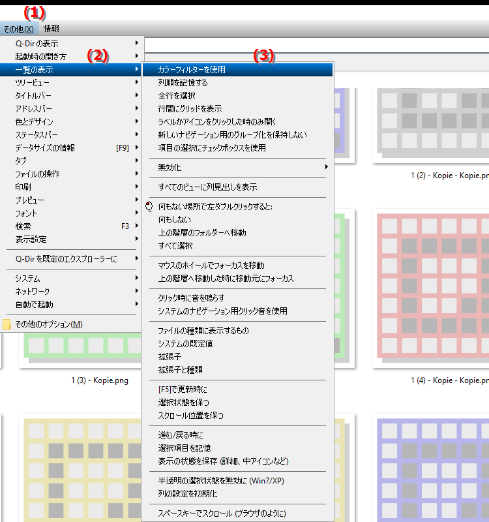This screenshot has height=522, width=489.
Task: Select the 何もしない option
Action: pyautogui.click(x=237, y=219)
